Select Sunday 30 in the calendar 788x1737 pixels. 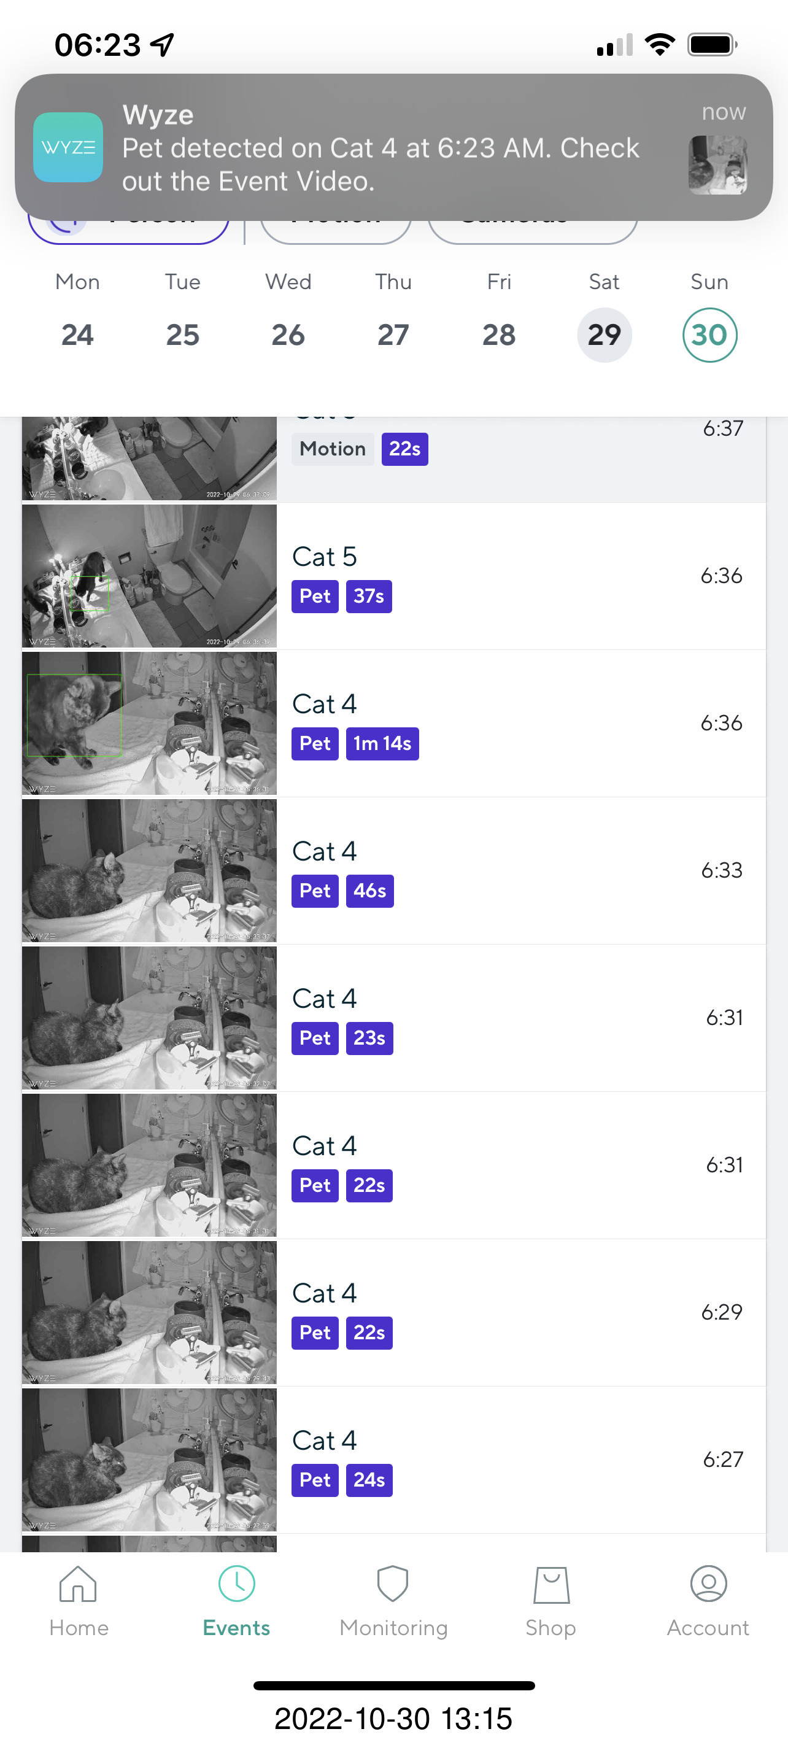pos(709,335)
